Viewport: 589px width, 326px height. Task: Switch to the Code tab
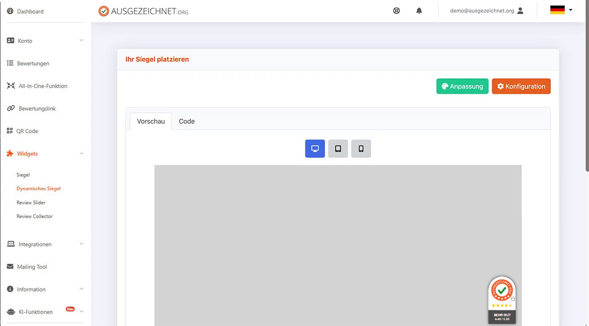click(x=187, y=121)
